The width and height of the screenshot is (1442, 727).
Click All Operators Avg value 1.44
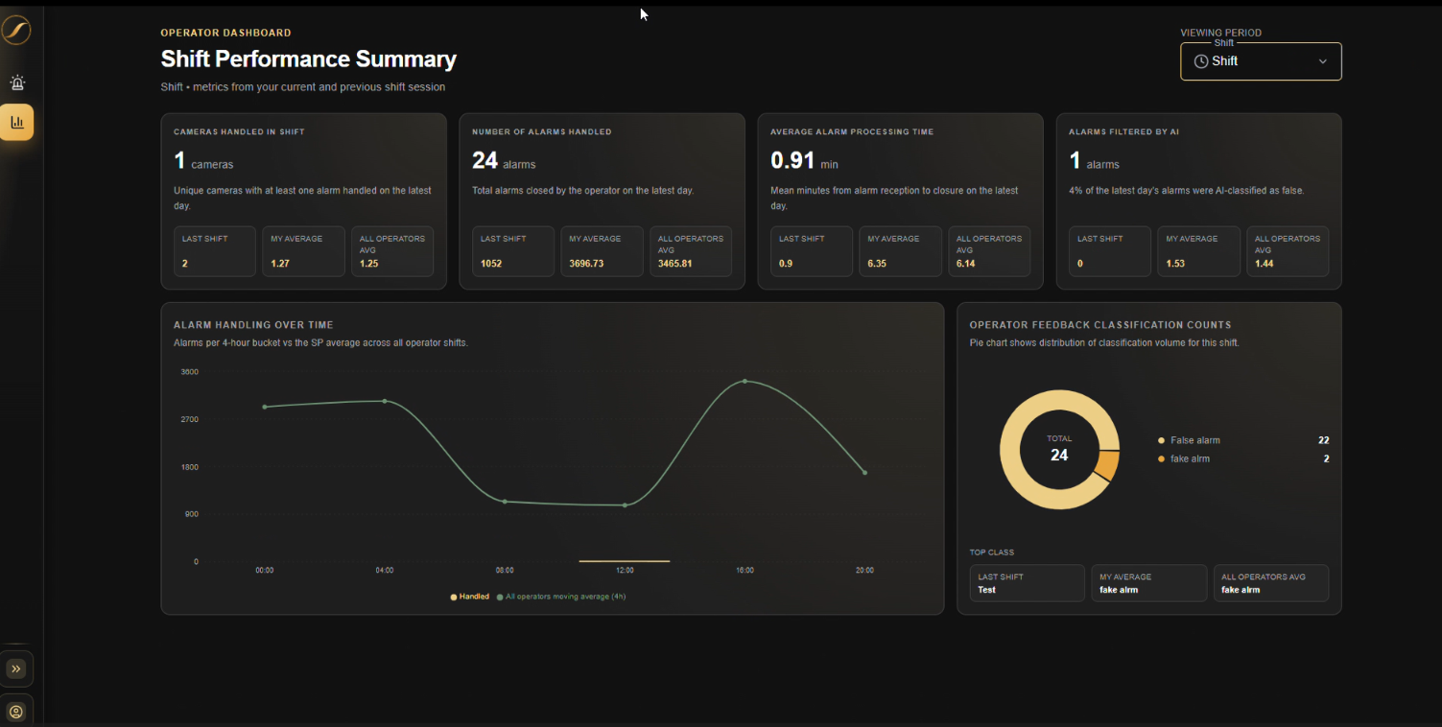tap(1265, 263)
